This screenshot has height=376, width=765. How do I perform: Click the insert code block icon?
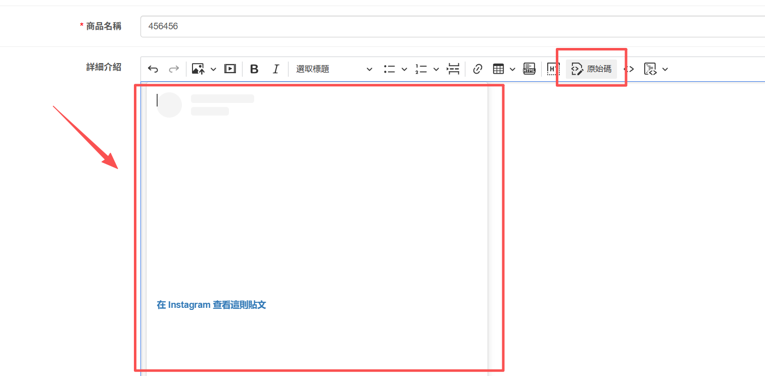[650, 69]
